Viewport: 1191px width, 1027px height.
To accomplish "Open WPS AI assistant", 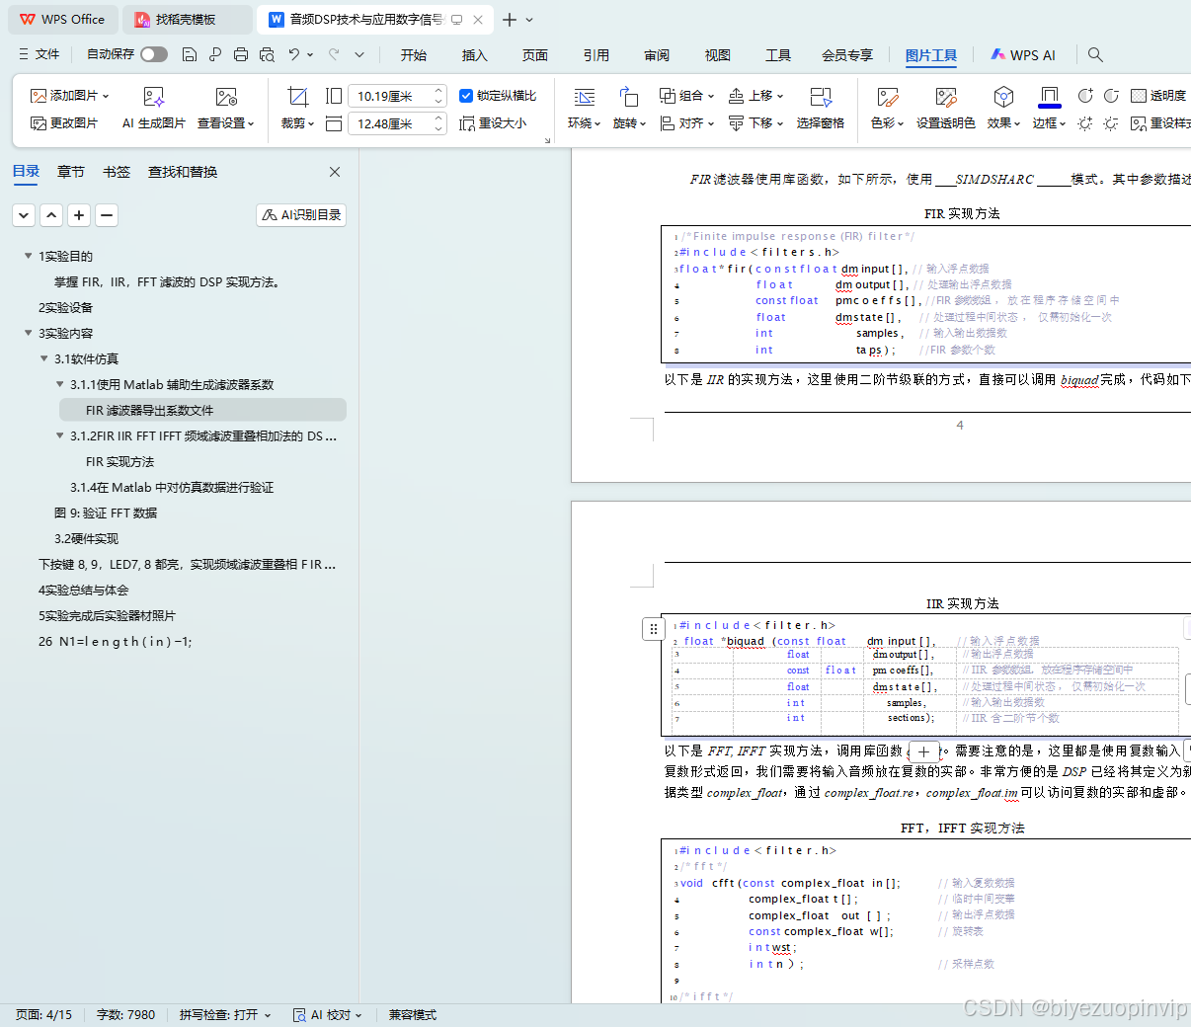I will [1023, 55].
